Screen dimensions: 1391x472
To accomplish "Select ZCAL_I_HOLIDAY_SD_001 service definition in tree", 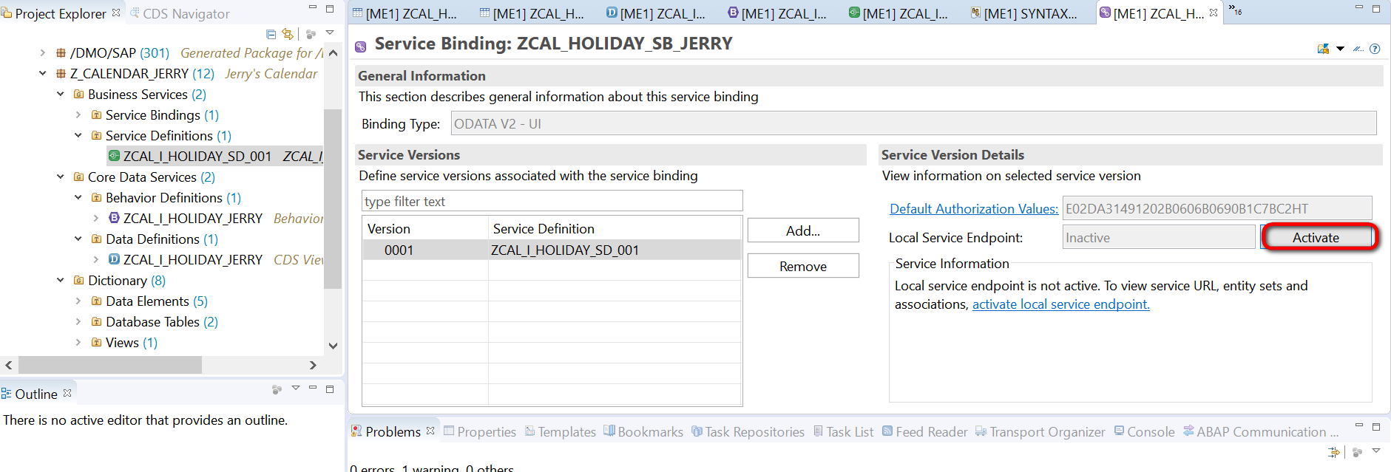I will (197, 157).
